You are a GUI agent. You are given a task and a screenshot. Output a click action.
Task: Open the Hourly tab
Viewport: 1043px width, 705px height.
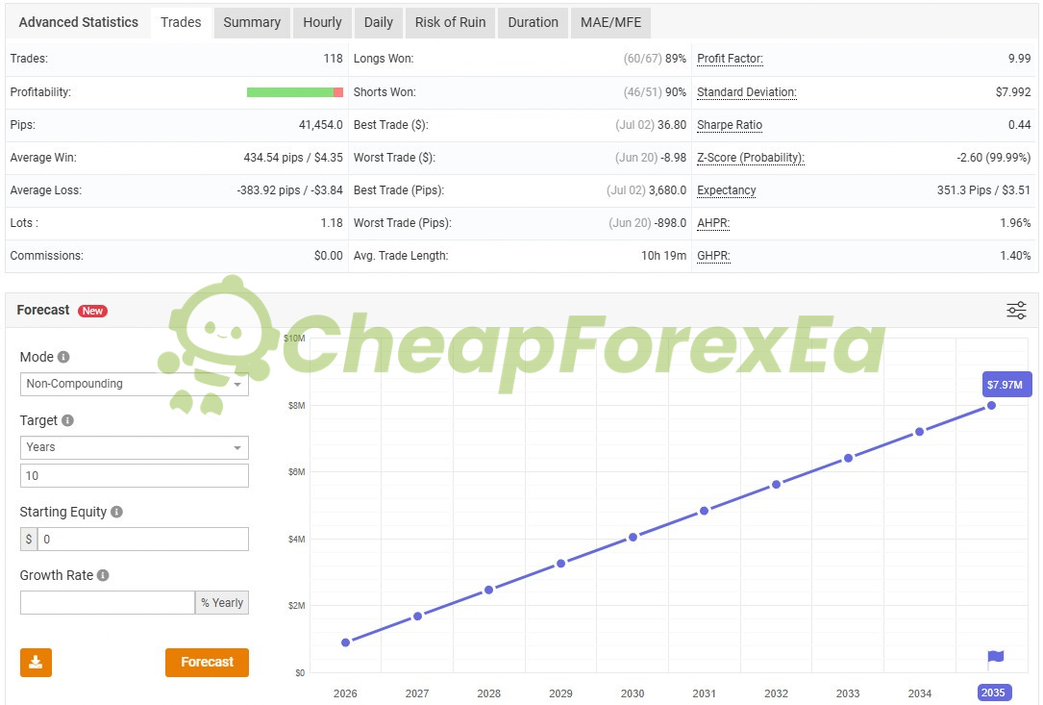click(323, 23)
